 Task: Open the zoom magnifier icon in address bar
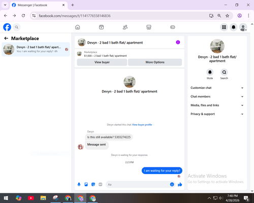[x=219, y=16]
